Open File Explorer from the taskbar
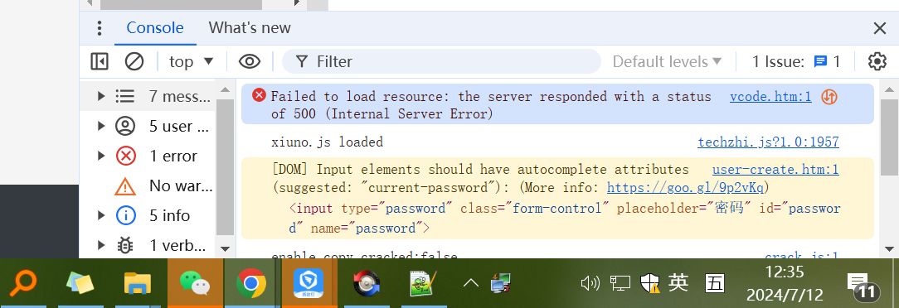Viewport: 899px width, 308px height. coord(138,283)
